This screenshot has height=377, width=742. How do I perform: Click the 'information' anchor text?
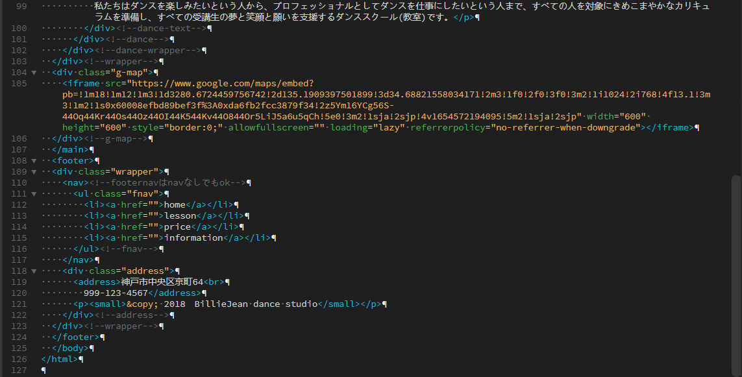point(193,238)
